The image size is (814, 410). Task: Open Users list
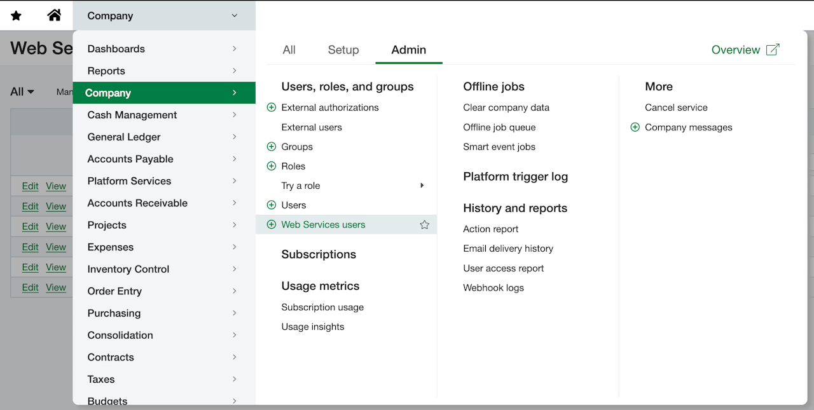294,205
